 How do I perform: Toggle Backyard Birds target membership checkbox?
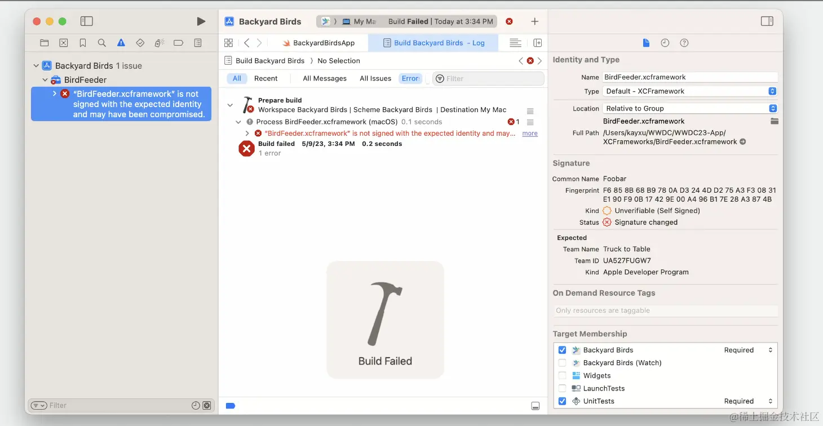tap(562, 350)
